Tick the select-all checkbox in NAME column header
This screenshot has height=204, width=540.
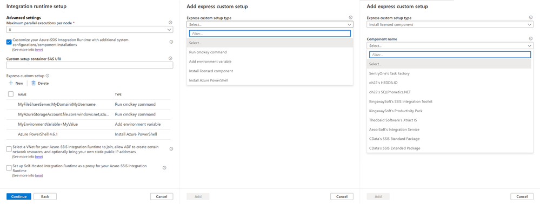[10, 94]
